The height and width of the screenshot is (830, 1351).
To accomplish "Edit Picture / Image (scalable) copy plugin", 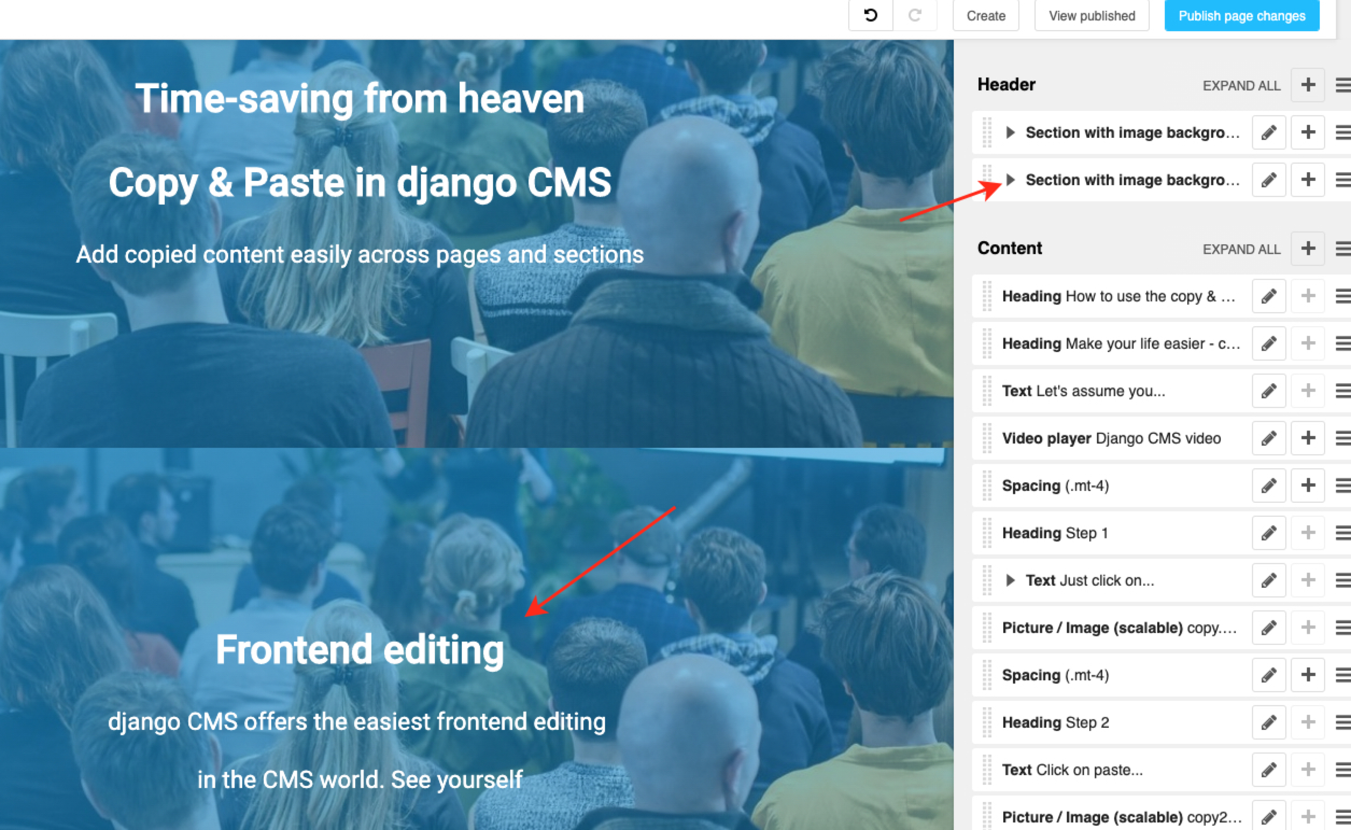I will pyautogui.click(x=1268, y=628).
